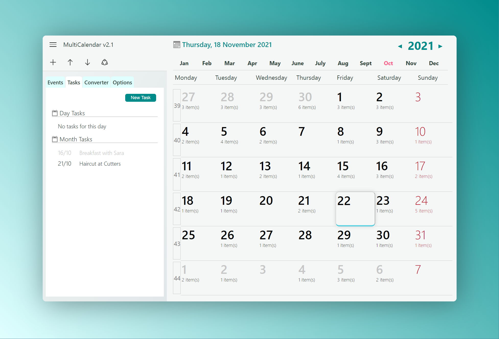Click the New Task button

[x=141, y=98]
